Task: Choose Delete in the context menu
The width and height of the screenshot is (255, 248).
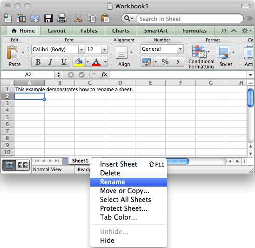Action: [x=128, y=173]
